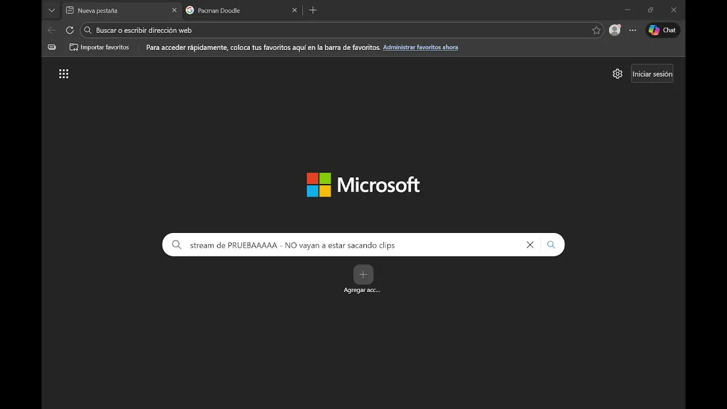
Task: Click Iniciar sesión button
Action: point(652,74)
